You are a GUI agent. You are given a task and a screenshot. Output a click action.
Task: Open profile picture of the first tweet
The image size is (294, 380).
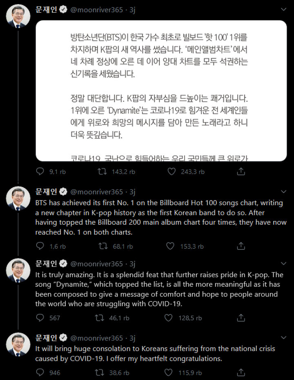tap(18, 16)
